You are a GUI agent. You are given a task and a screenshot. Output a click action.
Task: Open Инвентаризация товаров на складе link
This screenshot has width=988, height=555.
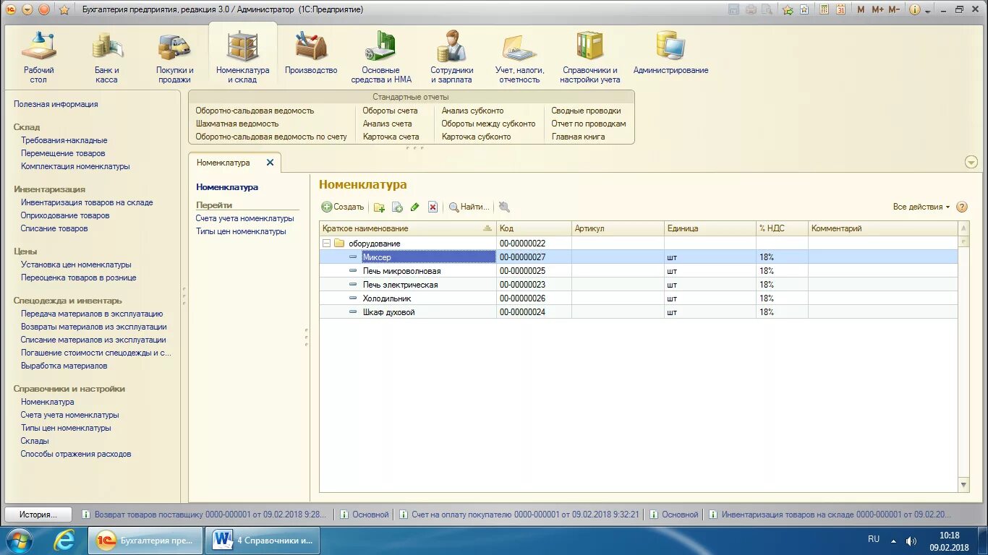(87, 202)
